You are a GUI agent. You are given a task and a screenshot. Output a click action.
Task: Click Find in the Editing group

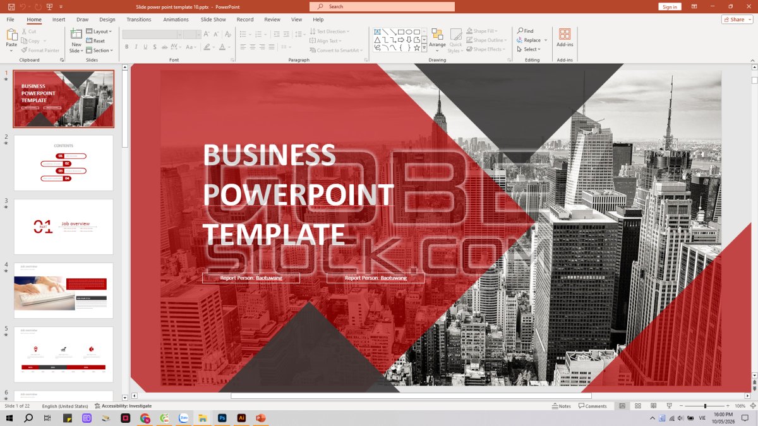point(525,31)
